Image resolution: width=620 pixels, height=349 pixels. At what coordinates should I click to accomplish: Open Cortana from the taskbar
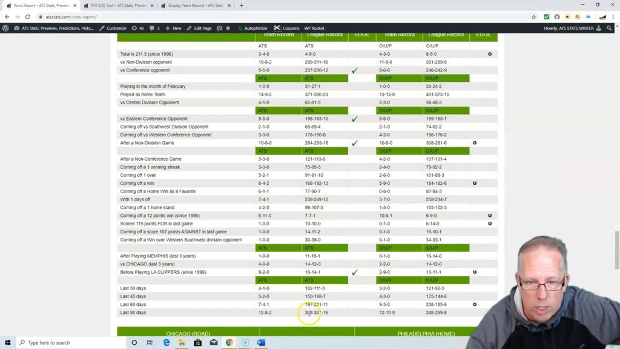click(x=134, y=342)
